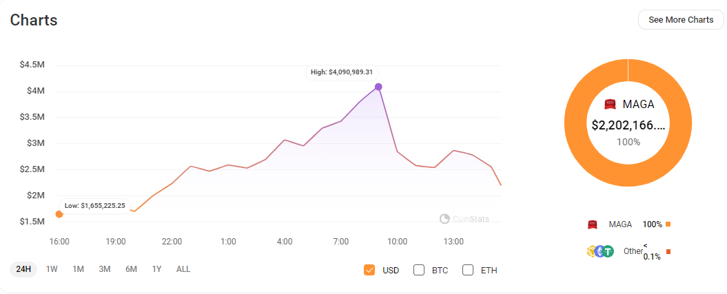Viewport: 727px width, 294px height.
Task: Click the MAGA hat icon in legend
Action: (591, 224)
